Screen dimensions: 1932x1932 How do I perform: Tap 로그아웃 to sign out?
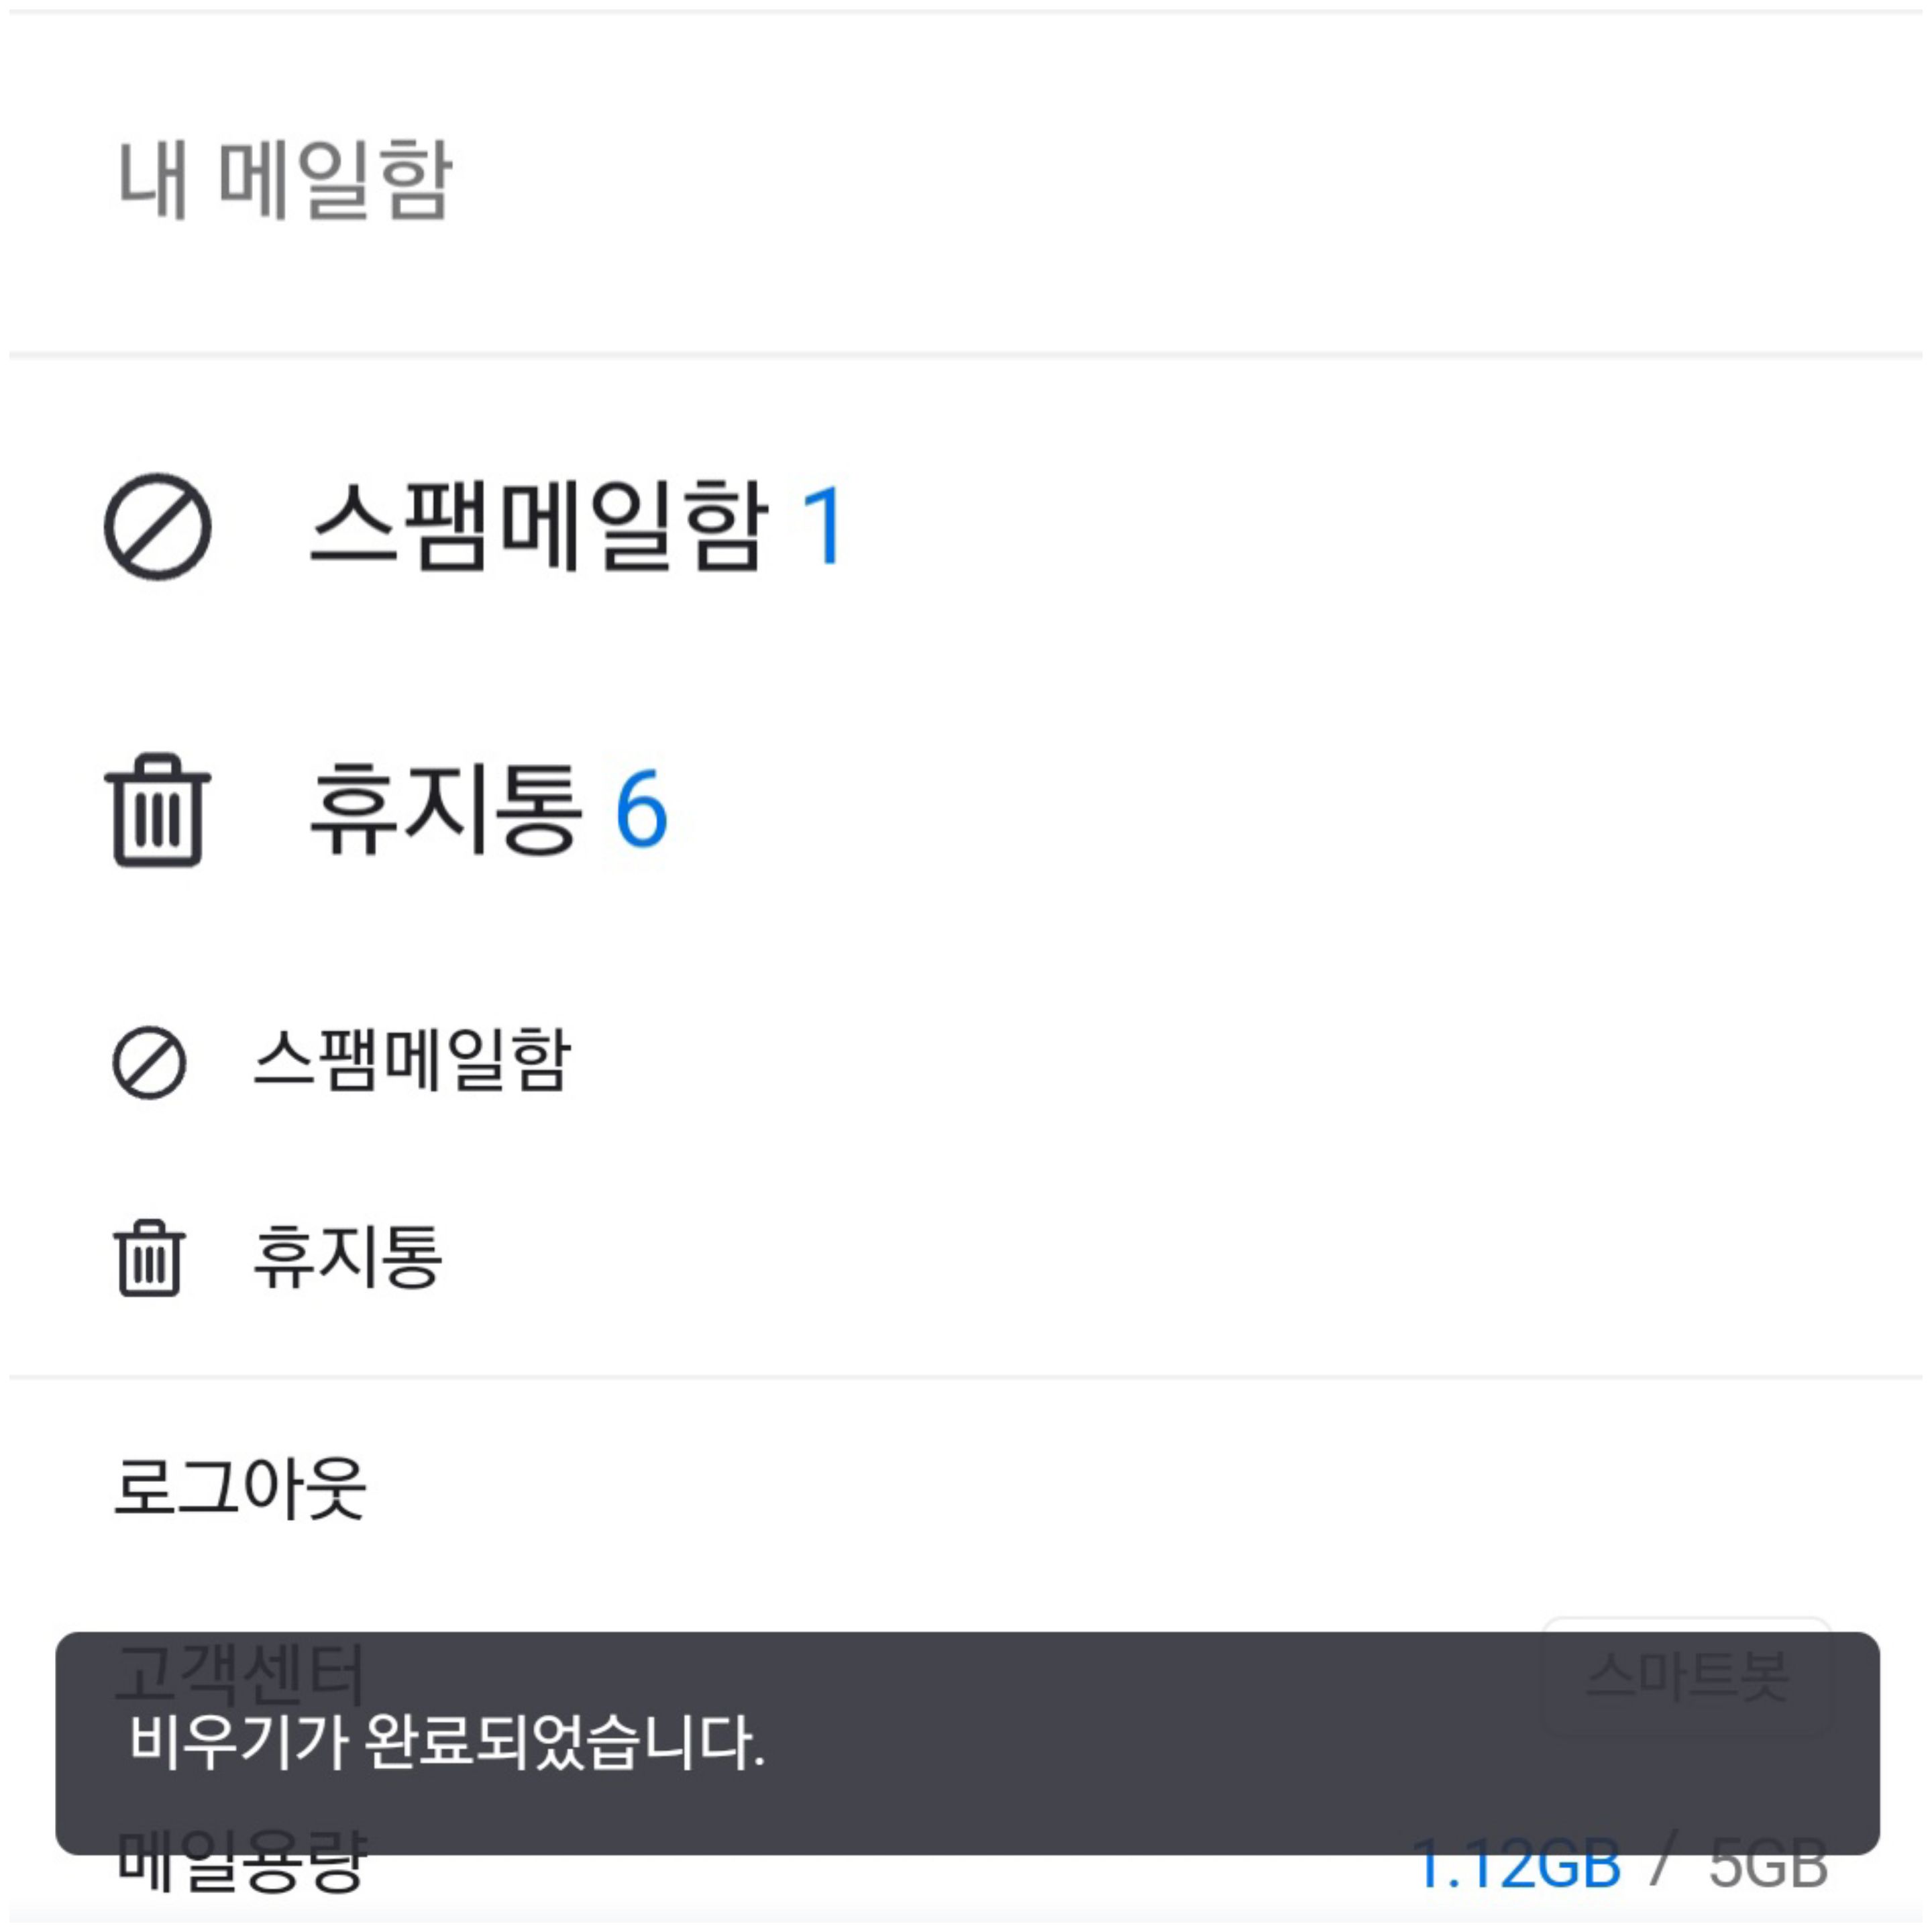pos(240,1488)
